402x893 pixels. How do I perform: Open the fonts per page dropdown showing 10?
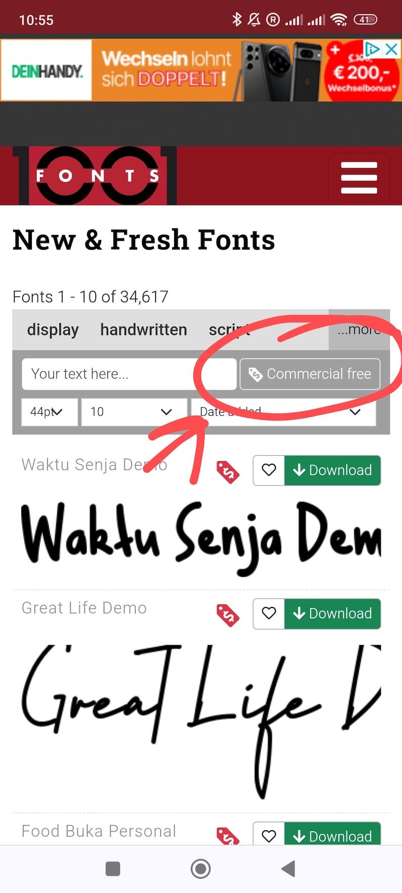[x=134, y=412]
